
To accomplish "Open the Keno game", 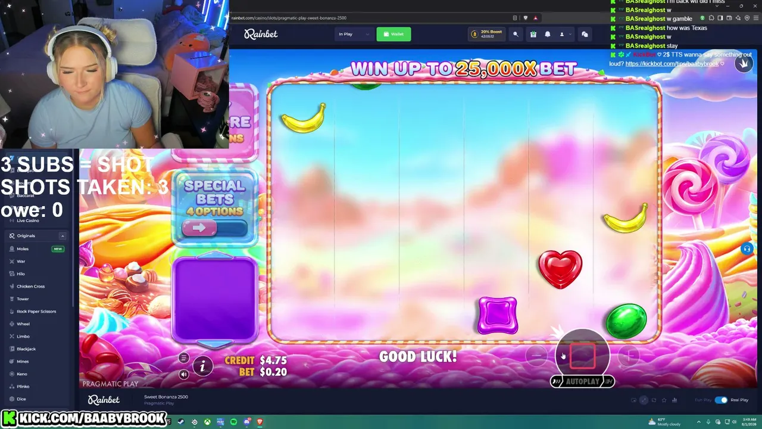I will tap(22, 374).
